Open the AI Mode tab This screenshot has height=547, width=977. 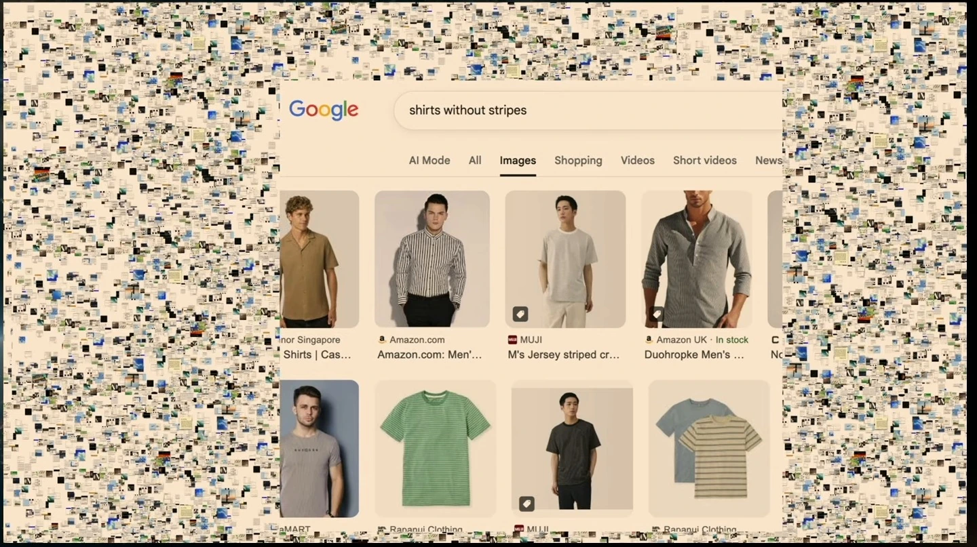(x=429, y=161)
